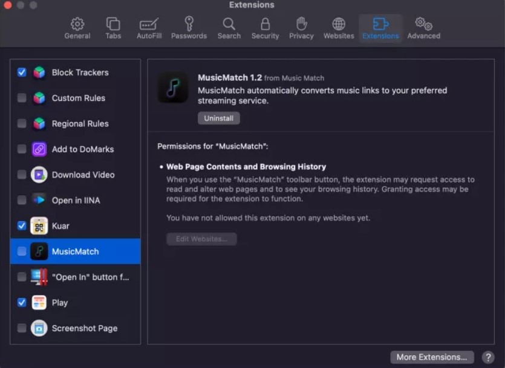Viewport: 505px width, 368px height.
Task: Click the Block Trackers cube icon
Action: [x=39, y=73]
